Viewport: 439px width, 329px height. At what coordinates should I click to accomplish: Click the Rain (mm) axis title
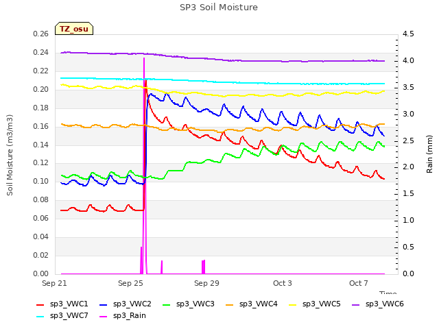(429, 154)
